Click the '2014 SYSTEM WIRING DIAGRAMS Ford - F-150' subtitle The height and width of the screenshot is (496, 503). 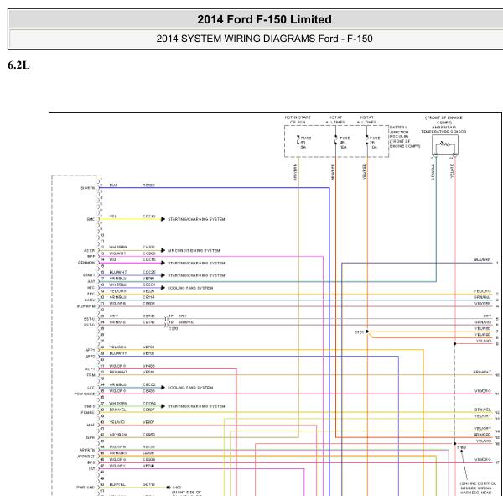coord(264,39)
